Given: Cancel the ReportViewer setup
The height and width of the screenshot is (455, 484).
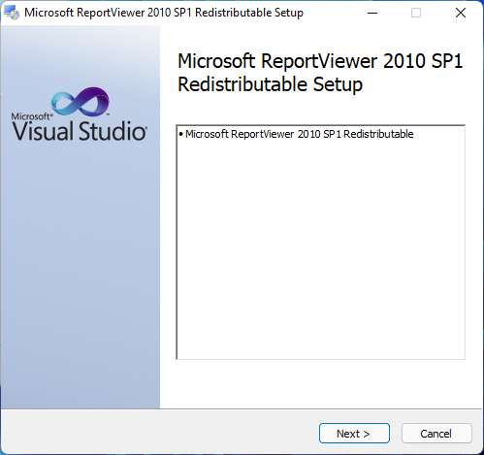Looking at the screenshot, I should click(x=436, y=434).
